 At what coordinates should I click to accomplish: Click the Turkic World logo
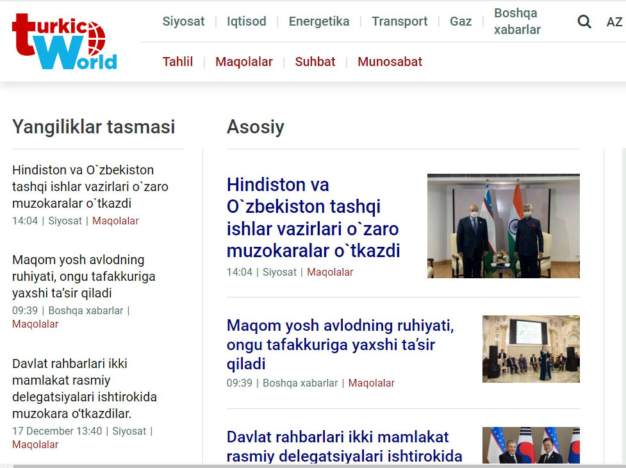click(x=64, y=42)
